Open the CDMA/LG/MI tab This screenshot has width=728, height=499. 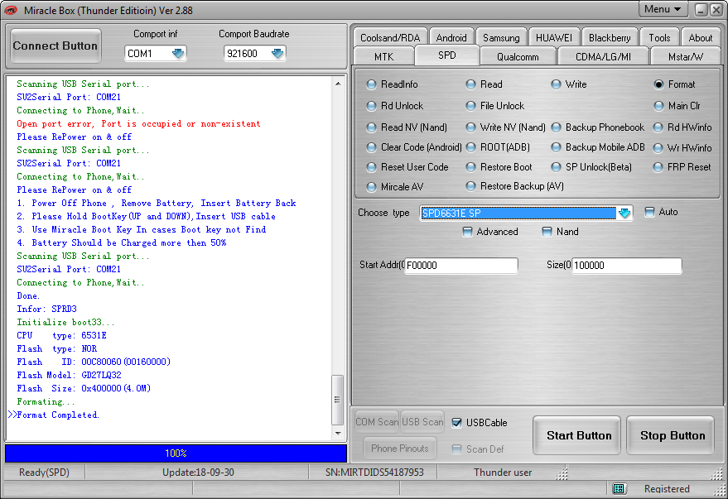603,56
